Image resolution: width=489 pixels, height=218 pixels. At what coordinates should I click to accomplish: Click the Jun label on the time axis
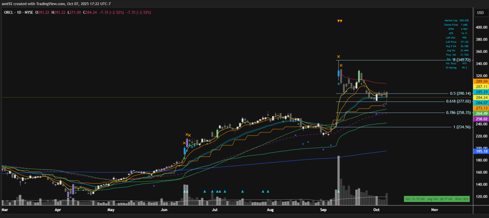pyautogui.click(x=164, y=211)
